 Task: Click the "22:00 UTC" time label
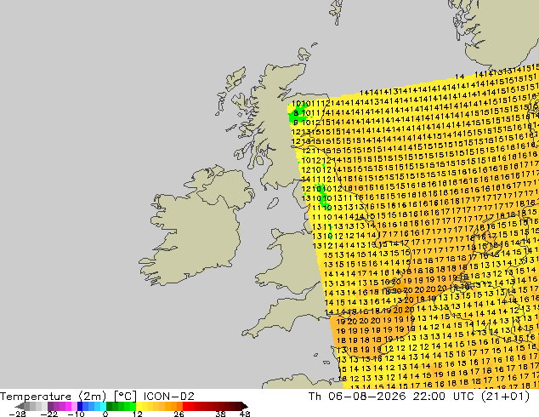tap(444, 397)
